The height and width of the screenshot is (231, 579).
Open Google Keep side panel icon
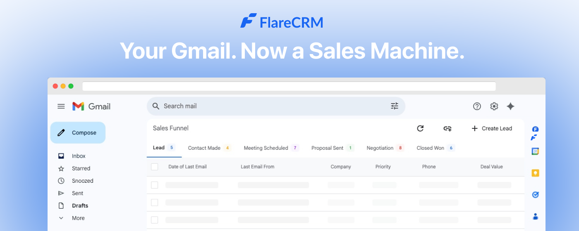coord(535,173)
